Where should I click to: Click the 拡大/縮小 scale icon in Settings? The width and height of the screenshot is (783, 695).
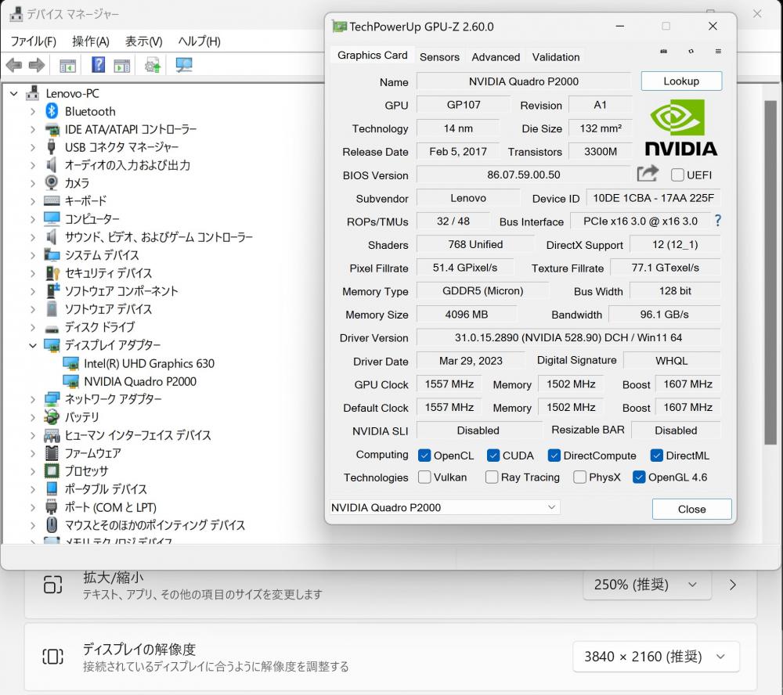click(53, 585)
